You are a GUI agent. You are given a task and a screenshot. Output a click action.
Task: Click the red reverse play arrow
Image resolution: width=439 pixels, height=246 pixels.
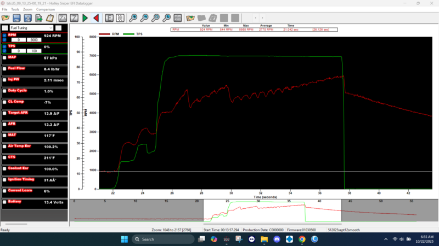(96, 18)
